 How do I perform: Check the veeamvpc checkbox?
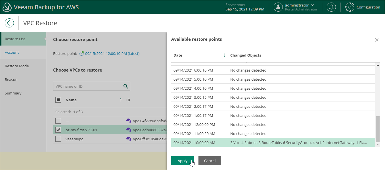58,139
